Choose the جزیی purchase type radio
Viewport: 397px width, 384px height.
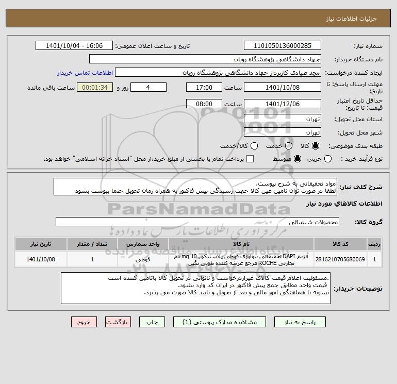click(328, 159)
